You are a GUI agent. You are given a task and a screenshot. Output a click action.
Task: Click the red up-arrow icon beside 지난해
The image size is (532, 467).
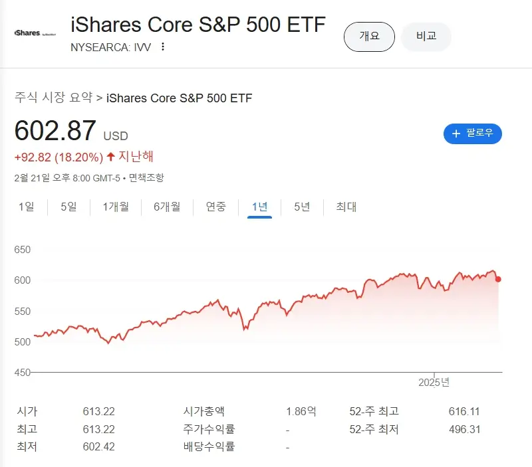tap(110, 157)
